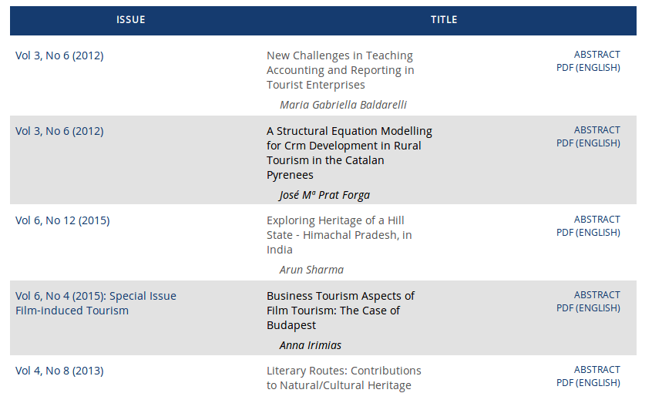652x393 pixels.
Task: View abstract for New Challenges in Teaching article
Action: [x=597, y=55]
